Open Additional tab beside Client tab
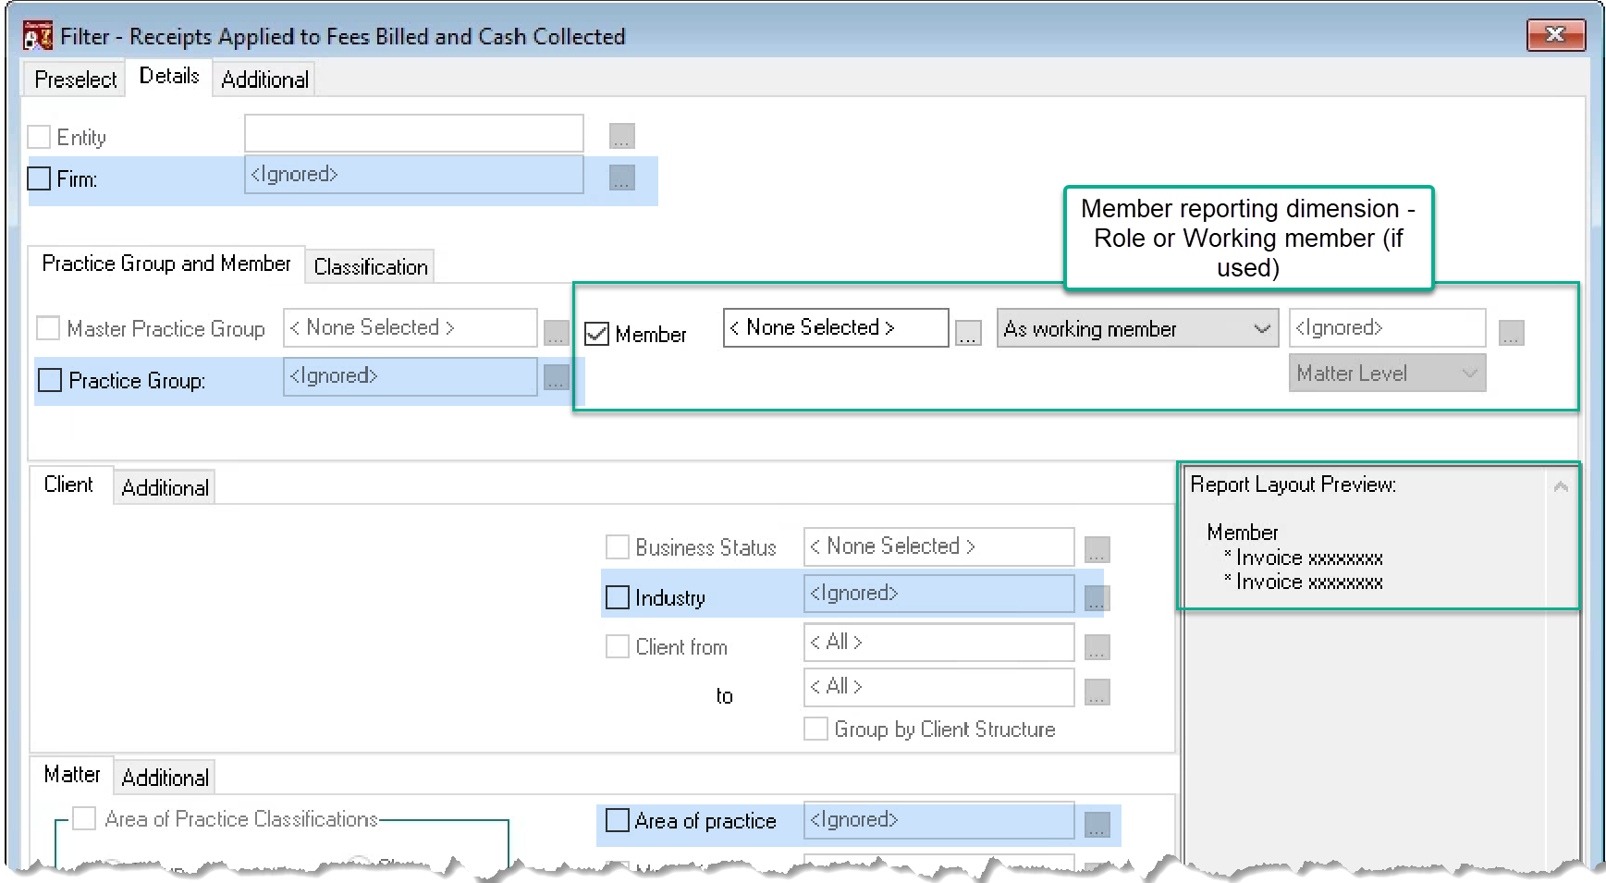The image size is (1606, 883). [x=165, y=488]
